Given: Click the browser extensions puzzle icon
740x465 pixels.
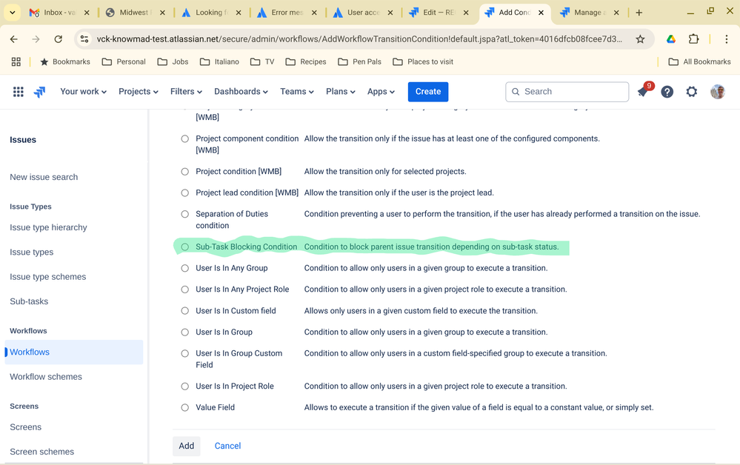Looking at the screenshot, I should (x=693, y=40).
